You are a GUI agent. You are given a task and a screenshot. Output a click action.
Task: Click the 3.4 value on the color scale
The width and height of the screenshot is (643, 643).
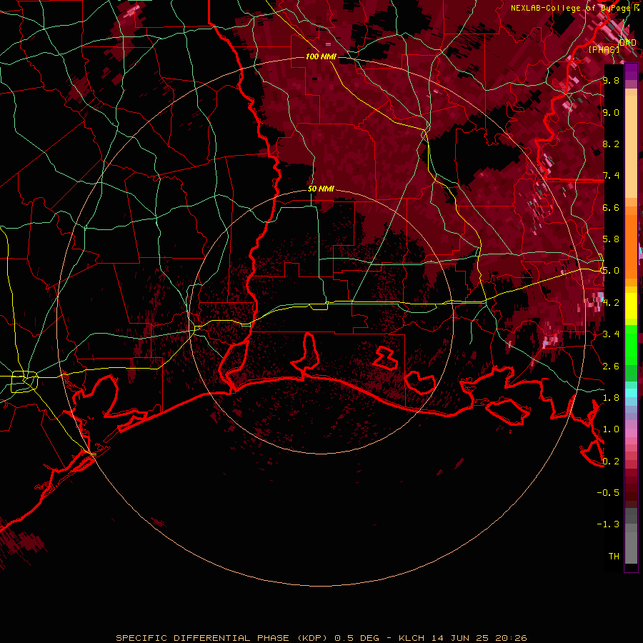pos(611,334)
